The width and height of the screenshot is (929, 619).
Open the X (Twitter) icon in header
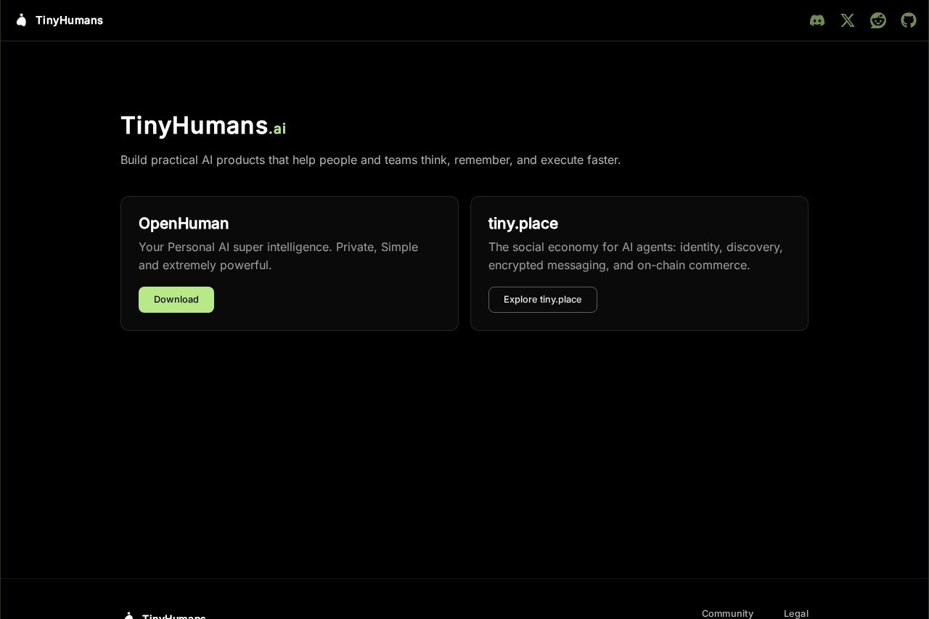pos(848,20)
